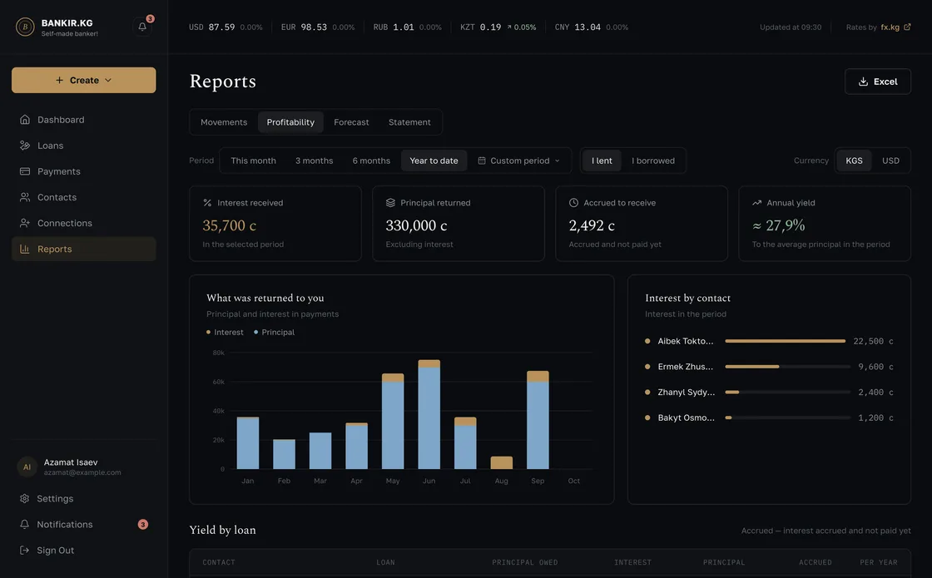Set currency to KGS
This screenshot has height=578, width=932.
coord(854,161)
